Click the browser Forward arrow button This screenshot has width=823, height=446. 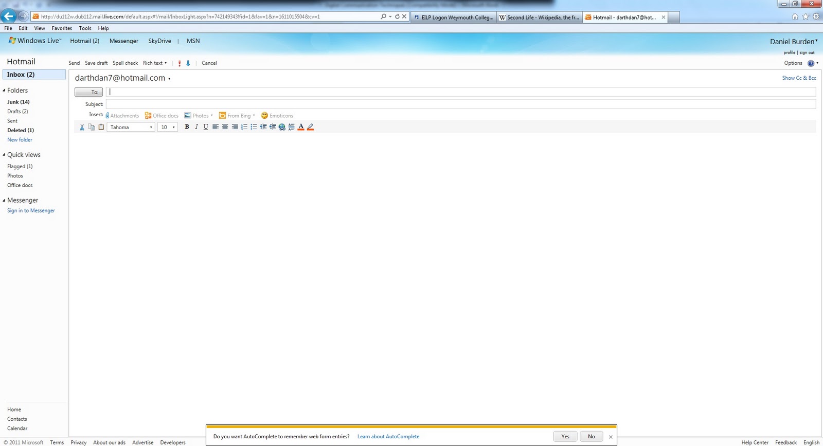23,16
